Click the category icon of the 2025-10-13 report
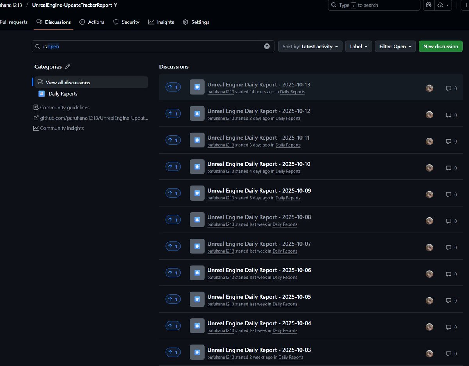Viewport: 469px width, 366px height. [x=197, y=87]
